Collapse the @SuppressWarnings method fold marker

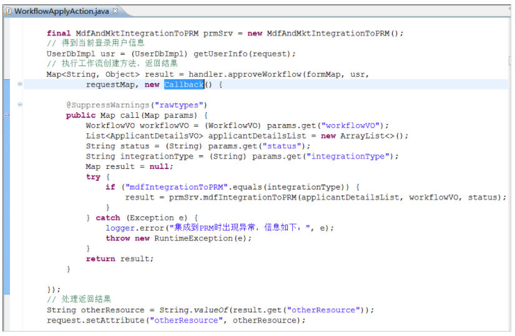click(x=20, y=104)
